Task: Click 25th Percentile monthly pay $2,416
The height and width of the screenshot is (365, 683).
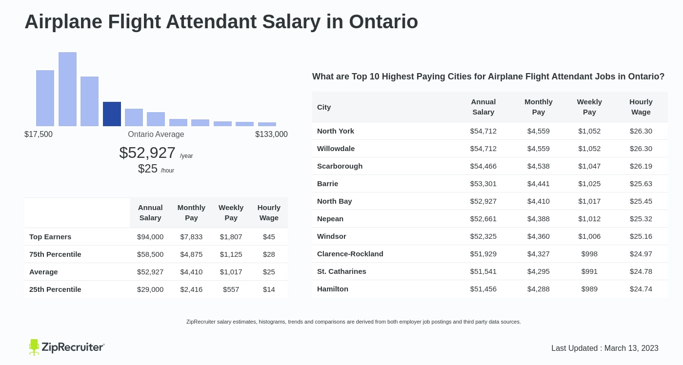Action: (x=191, y=289)
